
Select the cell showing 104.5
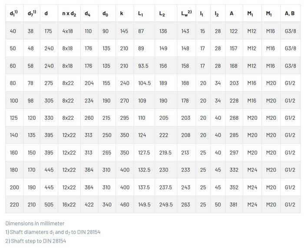tap(144, 83)
